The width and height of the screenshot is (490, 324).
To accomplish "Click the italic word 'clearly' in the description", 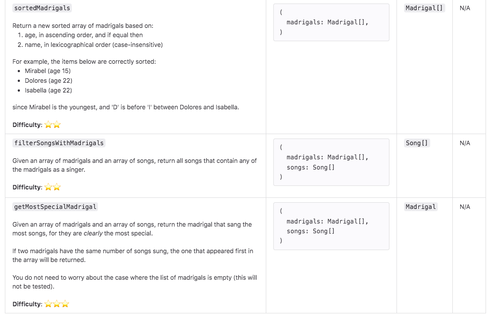I will click(93, 233).
